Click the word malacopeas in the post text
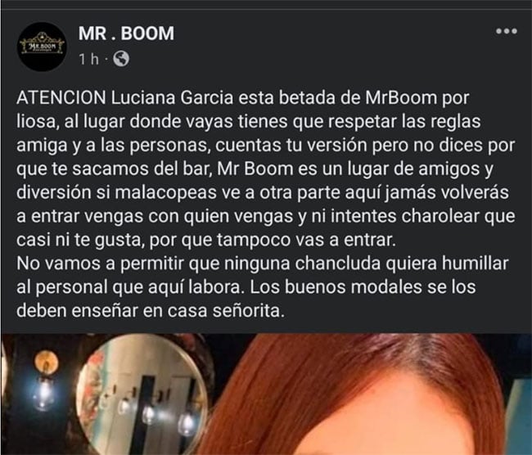The height and width of the screenshot is (455, 532). (x=165, y=193)
